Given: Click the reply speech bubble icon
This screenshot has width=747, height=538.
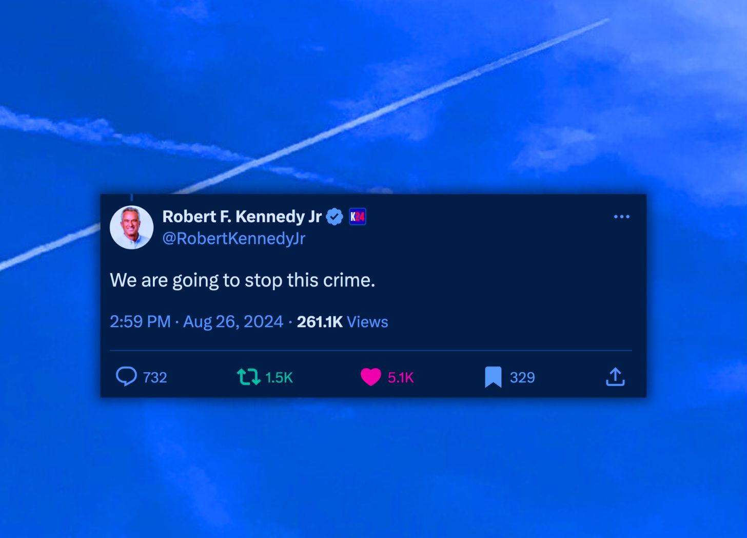Looking at the screenshot, I should 126,376.
